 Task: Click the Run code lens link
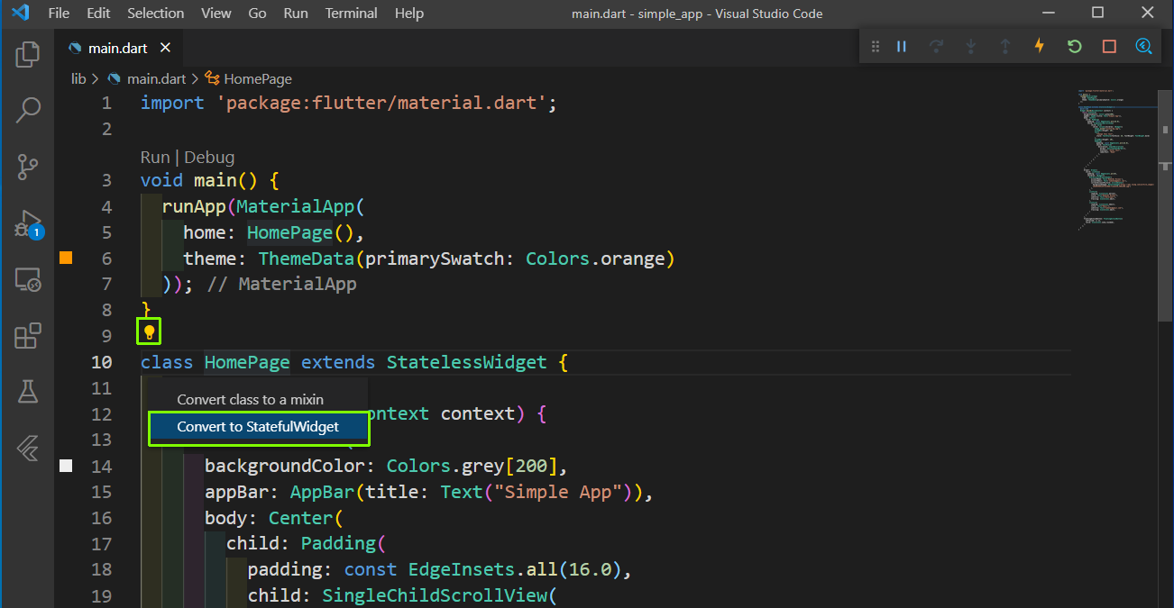coord(155,157)
